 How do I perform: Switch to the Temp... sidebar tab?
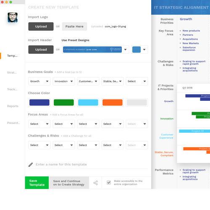12,56
